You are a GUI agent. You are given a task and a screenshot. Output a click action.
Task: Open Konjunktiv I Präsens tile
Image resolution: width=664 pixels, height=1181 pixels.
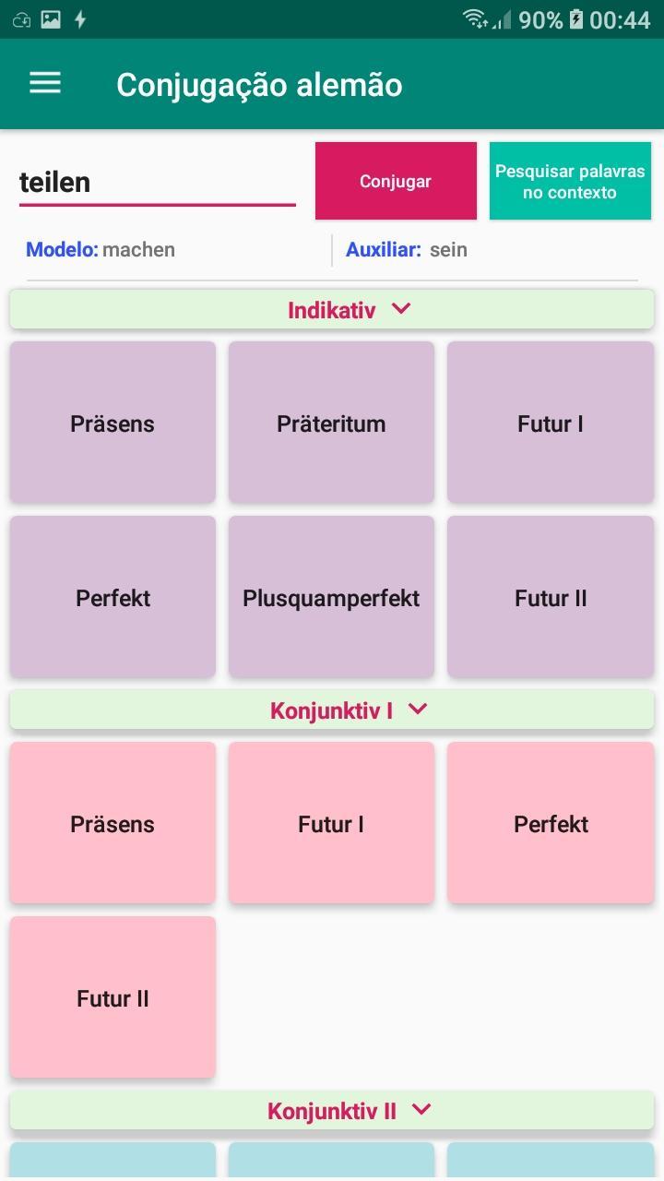click(113, 823)
